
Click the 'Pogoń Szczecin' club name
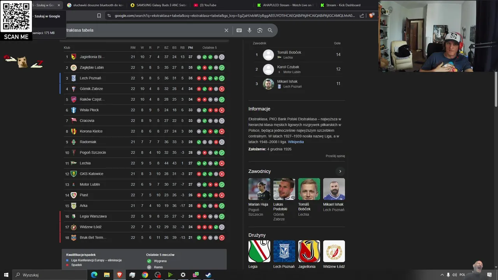point(93,152)
